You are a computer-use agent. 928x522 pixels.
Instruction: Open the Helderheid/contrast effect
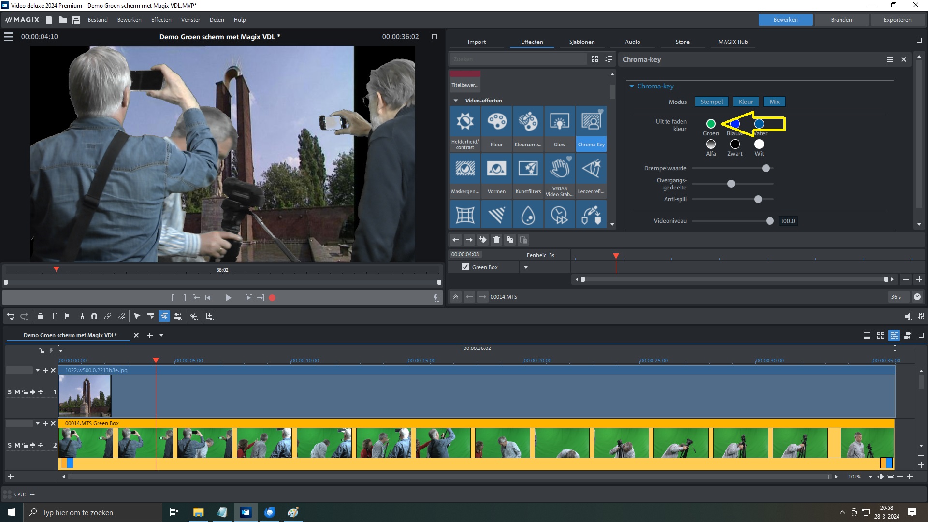coord(465,129)
